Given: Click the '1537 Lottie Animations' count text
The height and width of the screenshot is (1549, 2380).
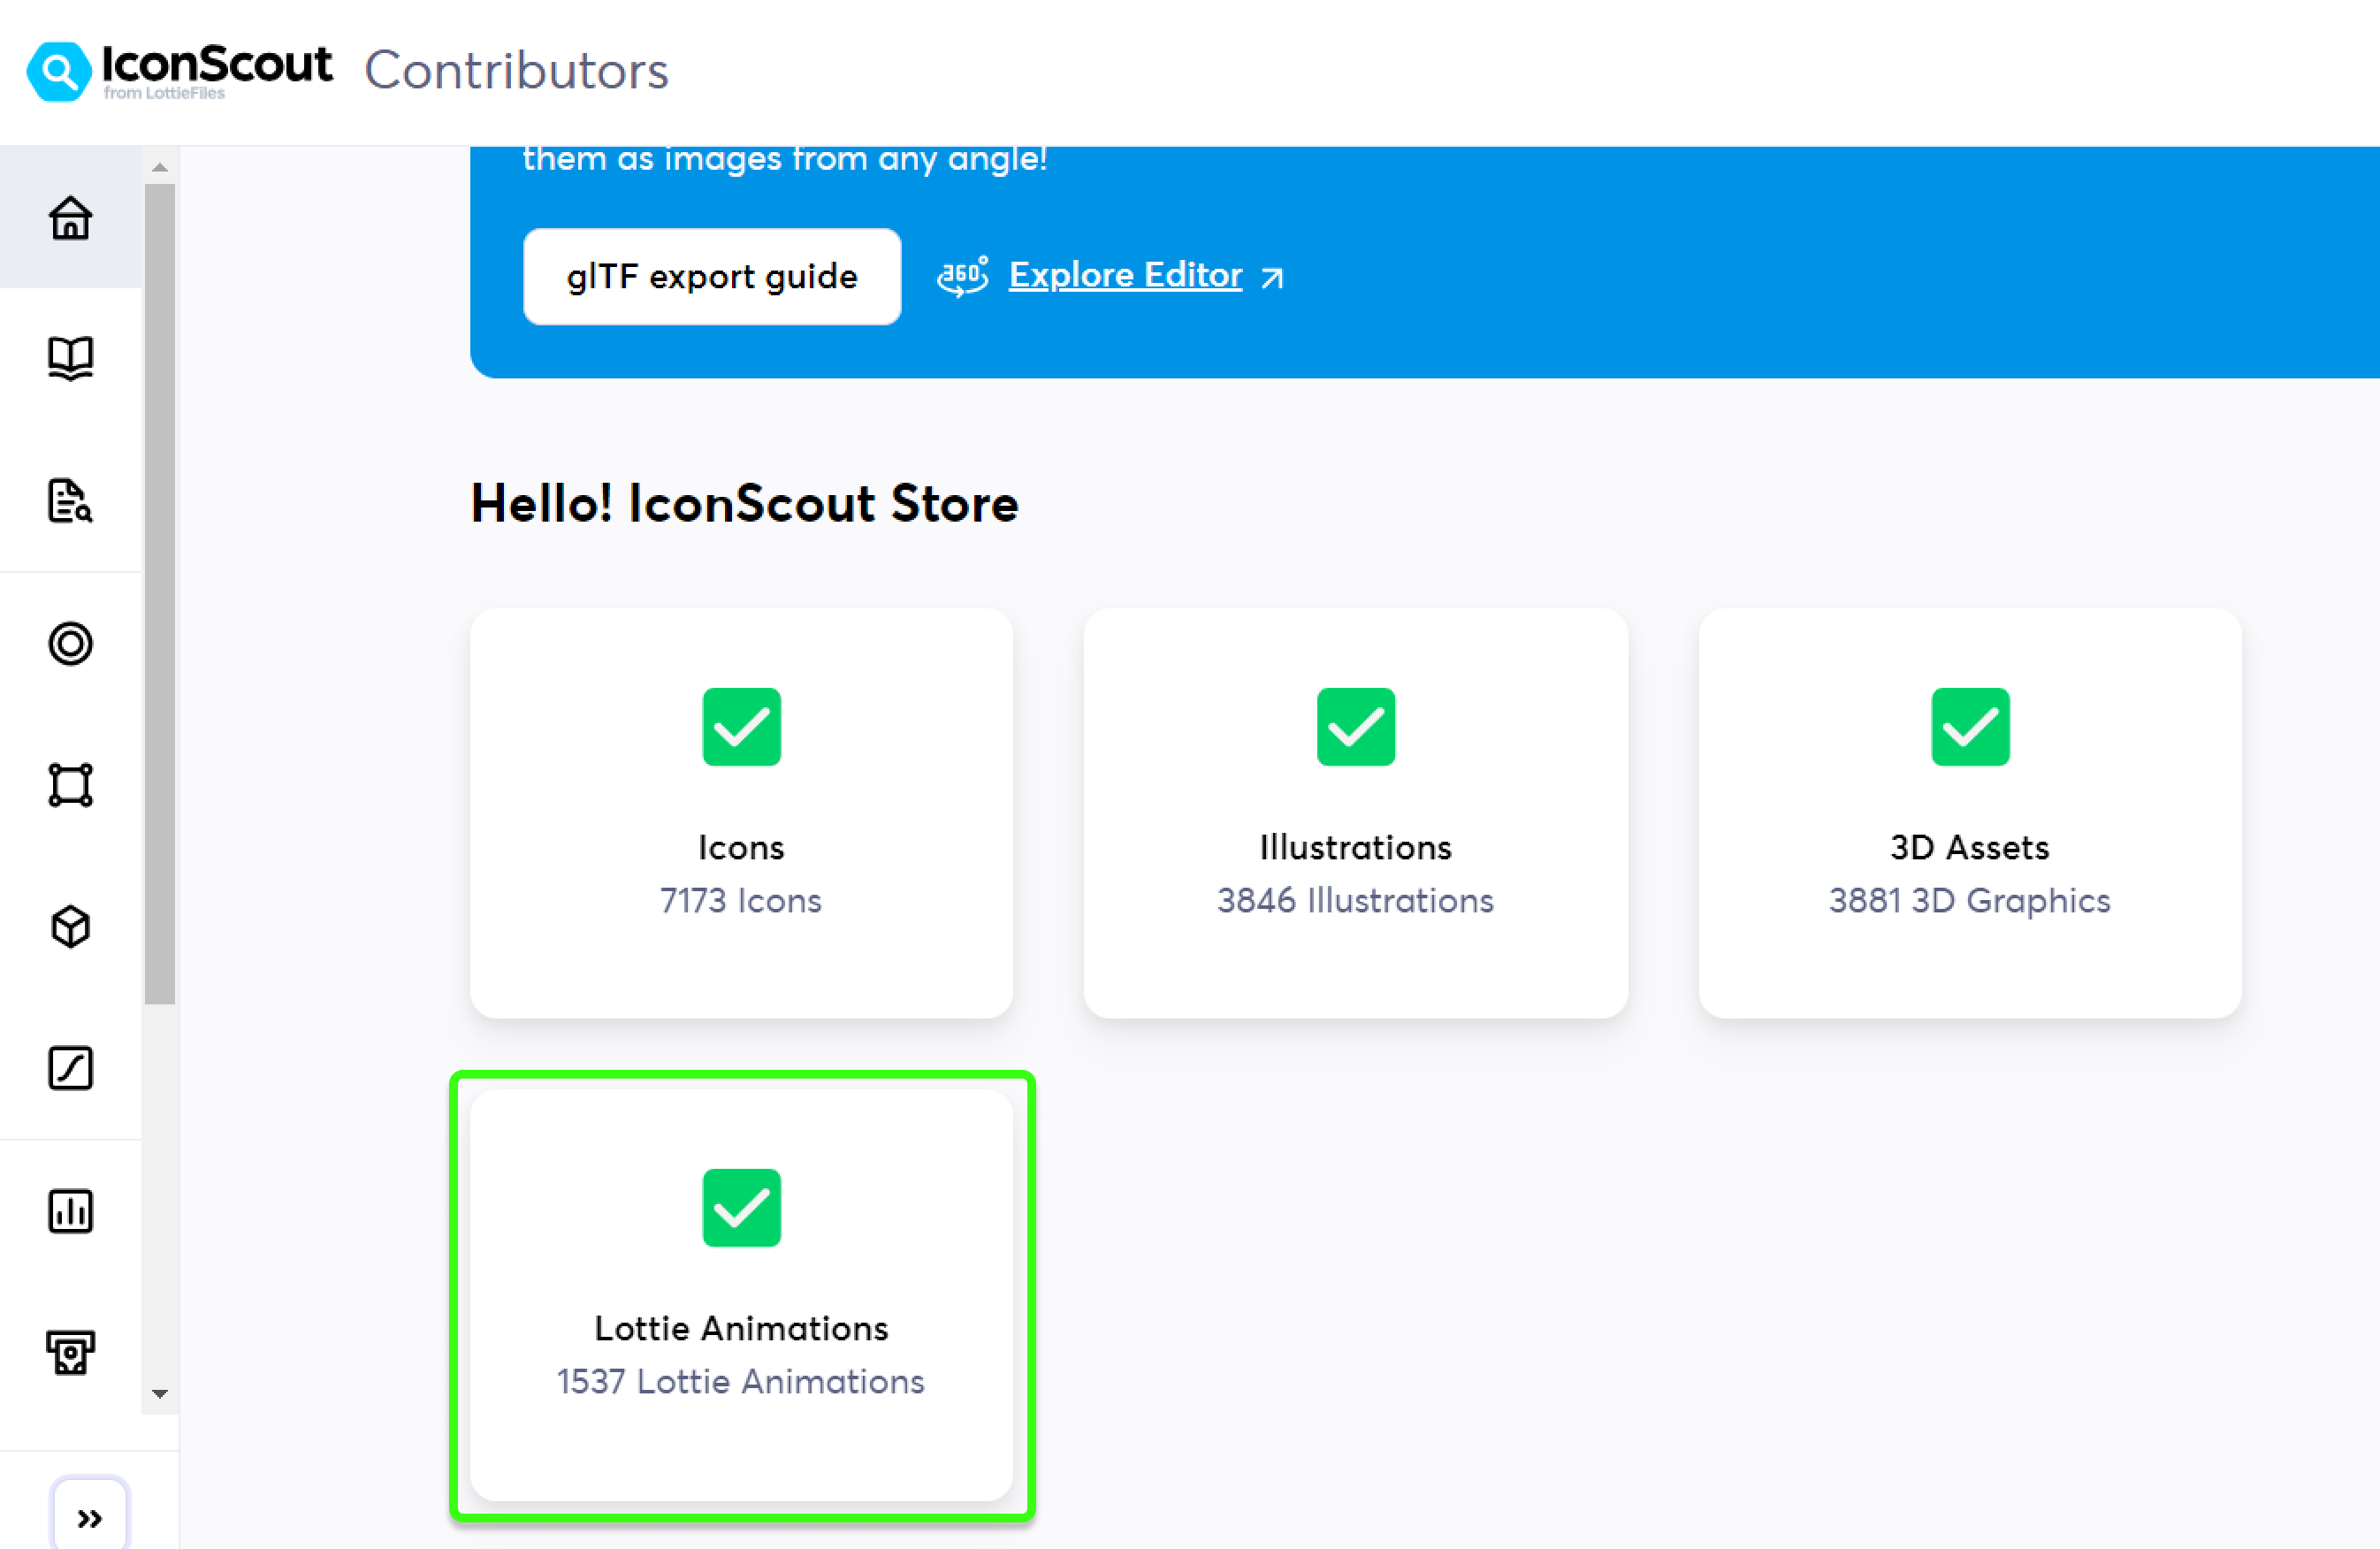Looking at the screenshot, I should point(741,1381).
